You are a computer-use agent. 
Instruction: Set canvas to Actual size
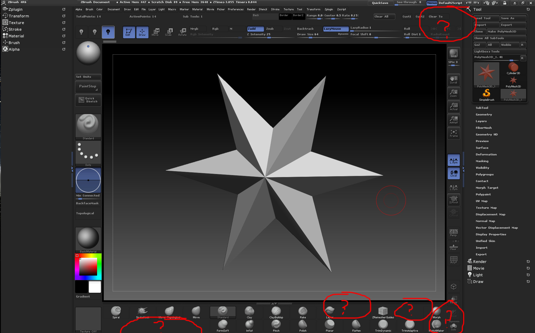(x=453, y=107)
